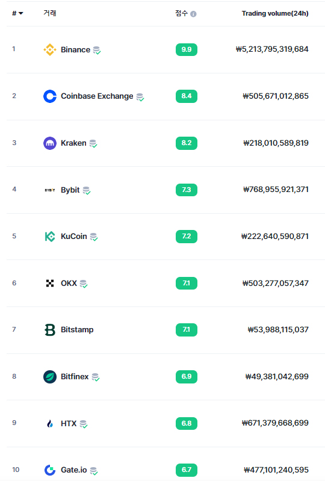Click the Binance logo icon
The image size is (325, 481).
click(50, 49)
